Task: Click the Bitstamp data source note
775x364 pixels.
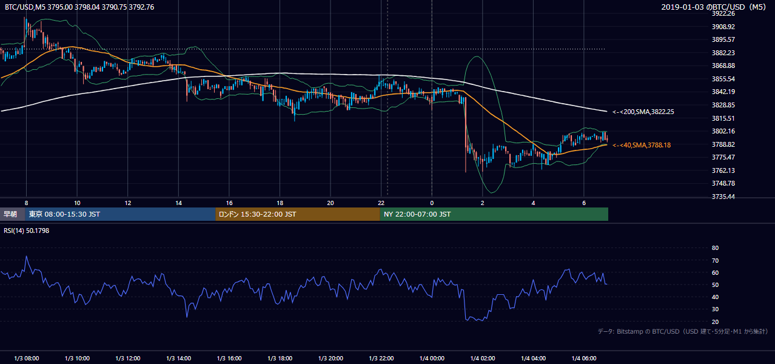Action: 683,331
